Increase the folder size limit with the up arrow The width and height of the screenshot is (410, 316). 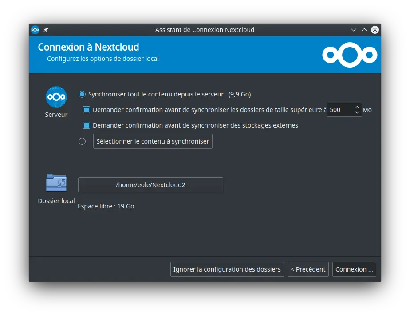point(357,107)
